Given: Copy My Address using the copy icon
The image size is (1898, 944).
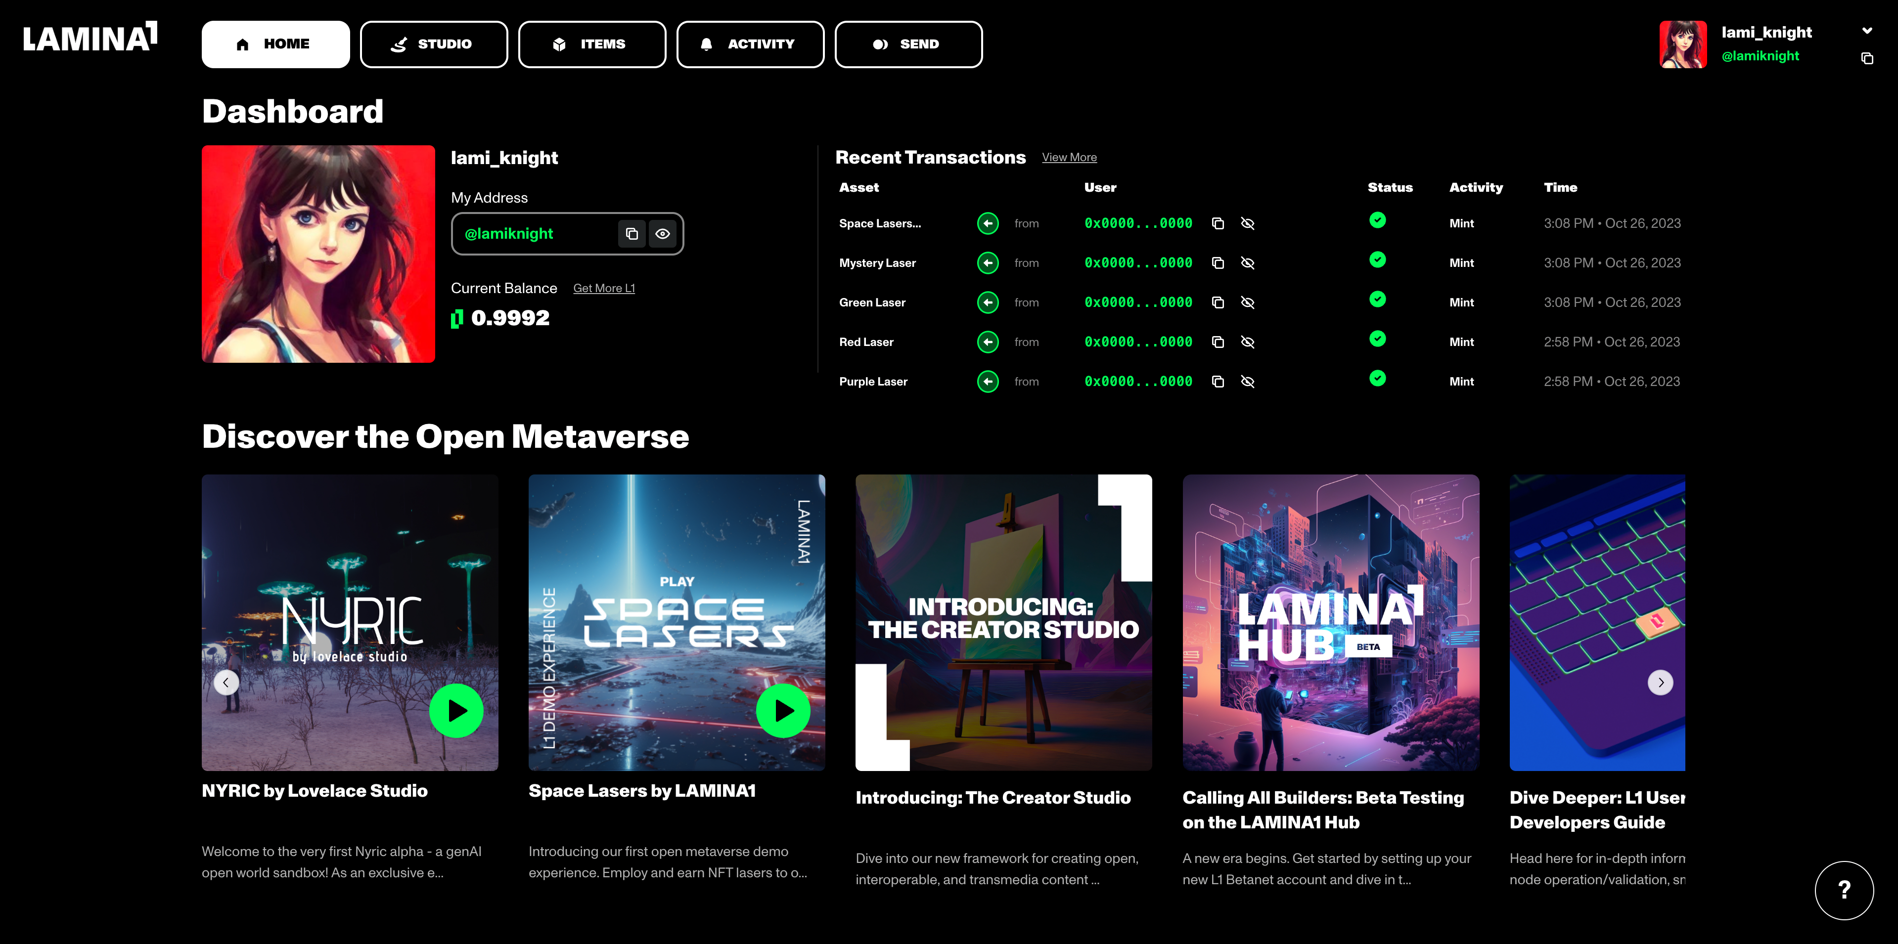Looking at the screenshot, I should (632, 233).
